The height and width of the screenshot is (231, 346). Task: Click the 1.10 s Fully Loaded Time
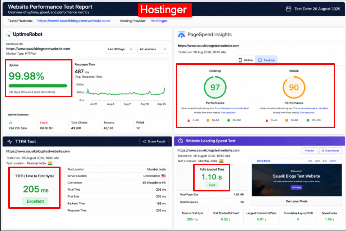(x=212, y=177)
